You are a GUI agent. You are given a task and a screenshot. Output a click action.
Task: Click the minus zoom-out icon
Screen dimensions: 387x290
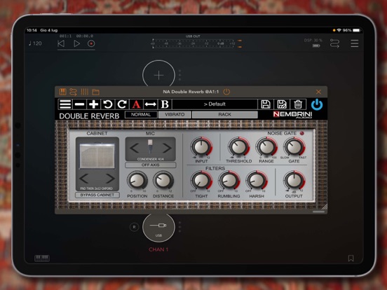click(79, 104)
